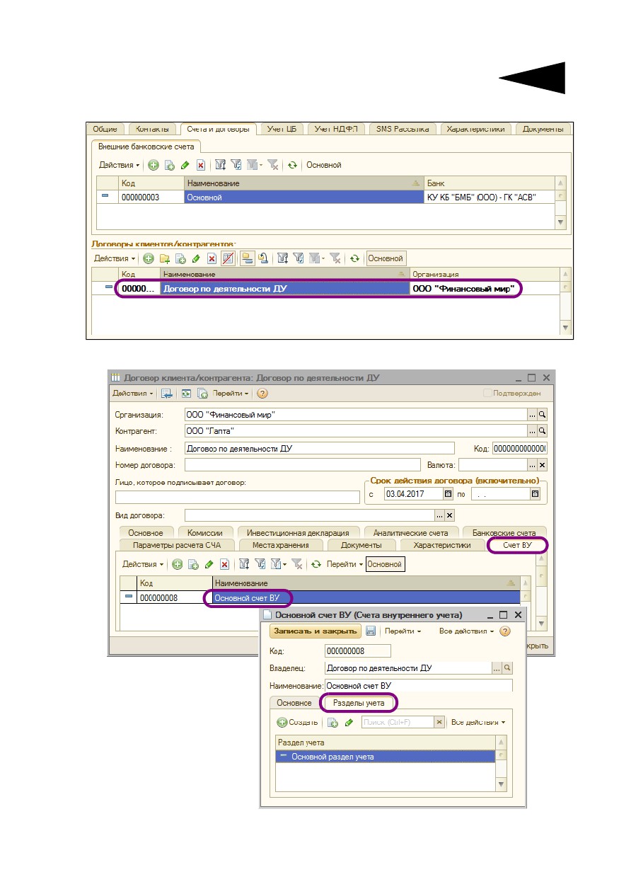The width and height of the screenshot is (619, 877).
Task: Toggle the Подтвержден checkbox
Action: coord(487,394)
